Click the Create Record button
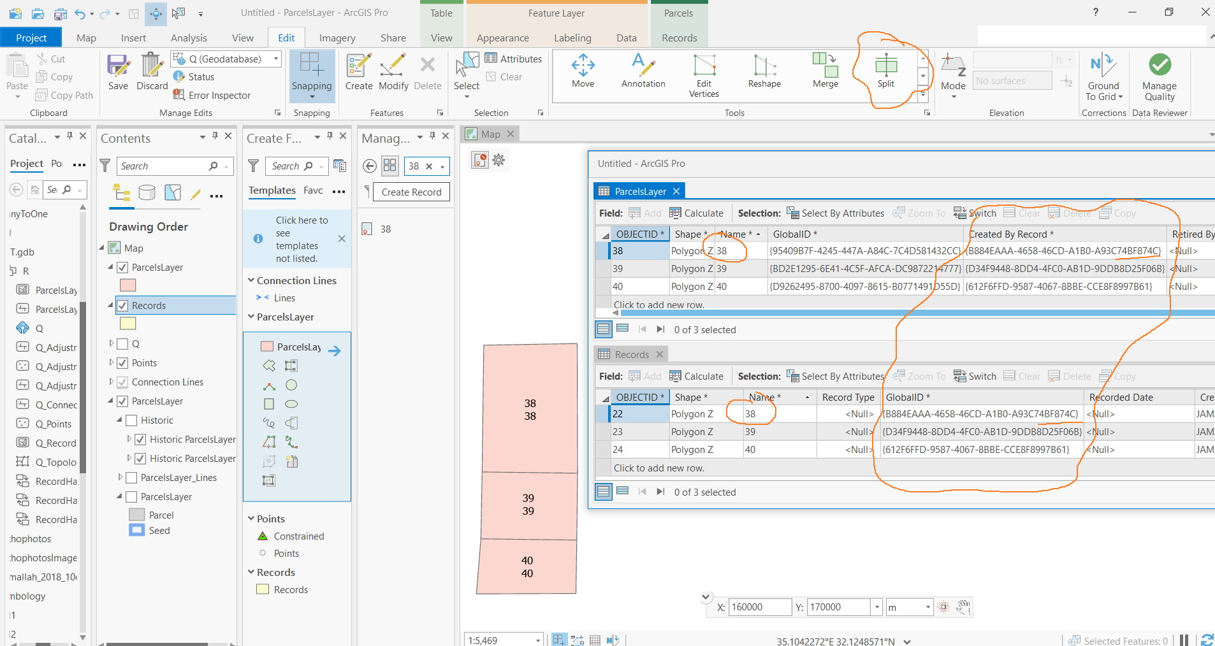 coord(411,192)
